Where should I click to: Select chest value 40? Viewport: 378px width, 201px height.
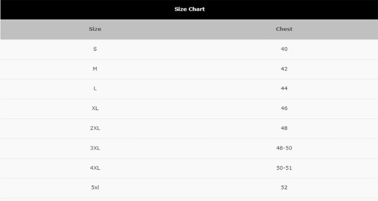[284, 49]
